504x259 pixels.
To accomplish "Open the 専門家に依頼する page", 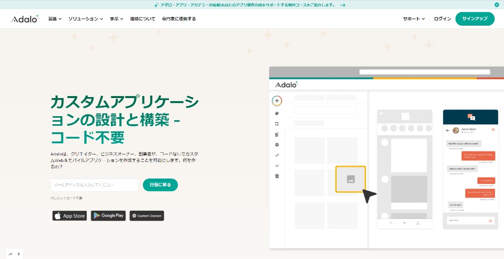I will tap(179, 19).
